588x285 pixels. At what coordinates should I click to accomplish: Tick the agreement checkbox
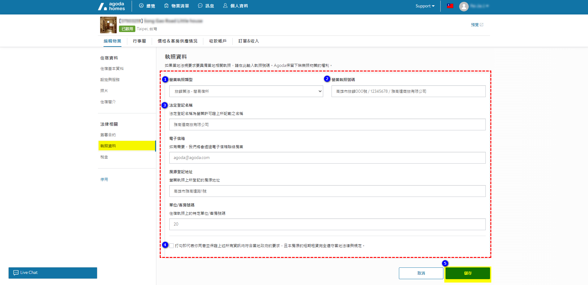tap(171, 246)
